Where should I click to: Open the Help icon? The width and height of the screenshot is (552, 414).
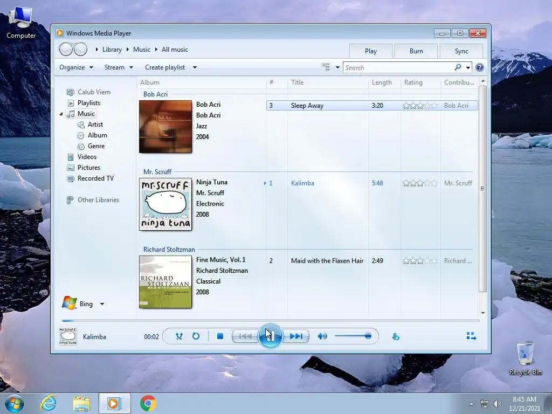click(x=479, y=67)
